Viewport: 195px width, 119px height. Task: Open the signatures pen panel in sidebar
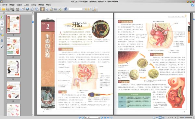point(2,46)
